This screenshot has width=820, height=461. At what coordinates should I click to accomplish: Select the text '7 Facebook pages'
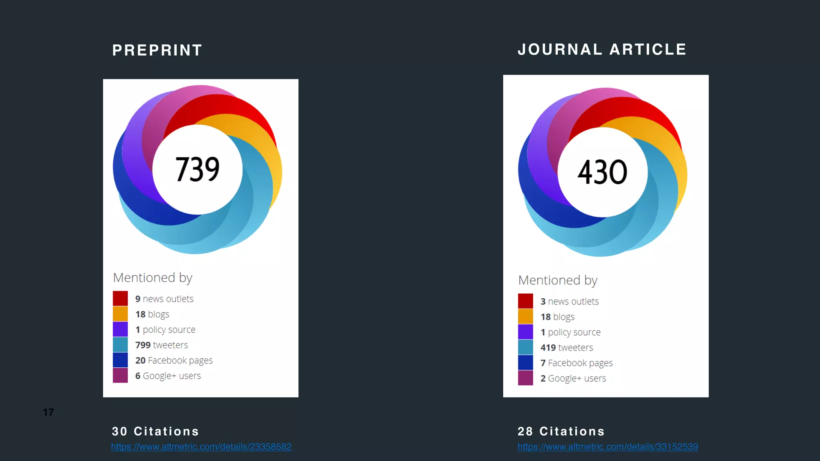[577, 363]
